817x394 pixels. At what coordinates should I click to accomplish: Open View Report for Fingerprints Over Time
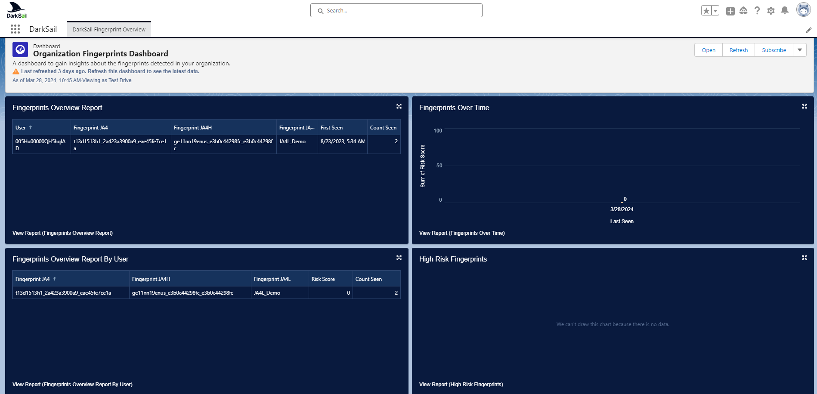(462, 233)
